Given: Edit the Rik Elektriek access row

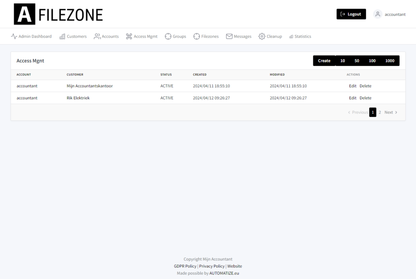Looking at the screenshot, I should (x=353, y=98).
